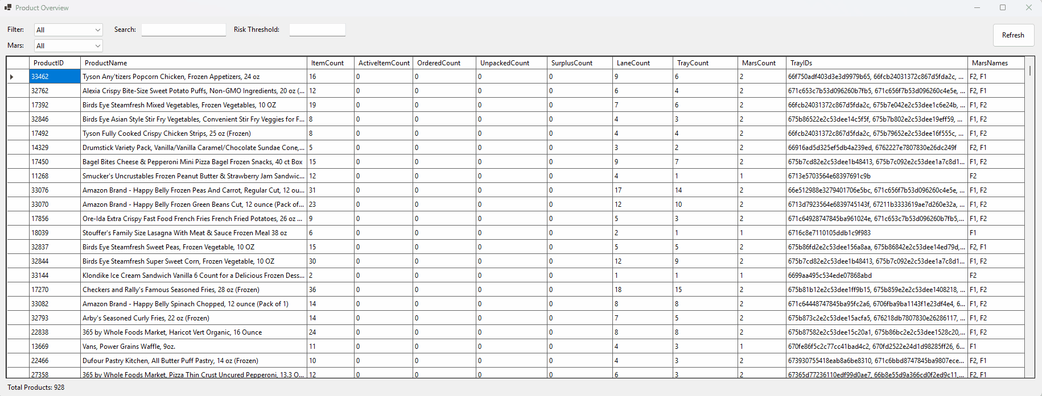1042x396 pixels.
Task: Click MarsNames cell in Klondike row
Action: pyautogui.click(x=996, y=276)
